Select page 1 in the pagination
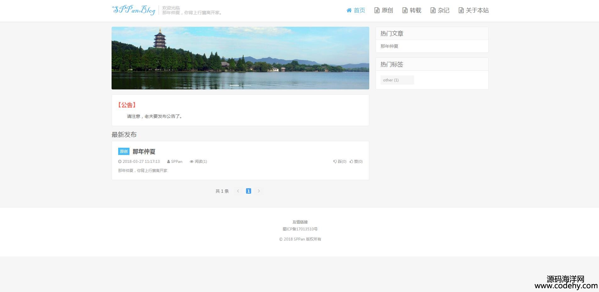 coord(248,191)
